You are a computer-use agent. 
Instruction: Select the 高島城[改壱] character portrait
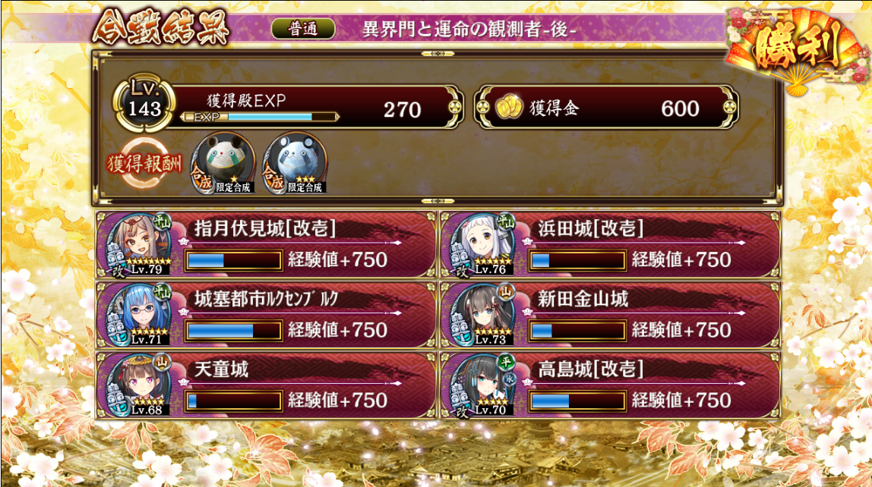(x=481, y=385)
